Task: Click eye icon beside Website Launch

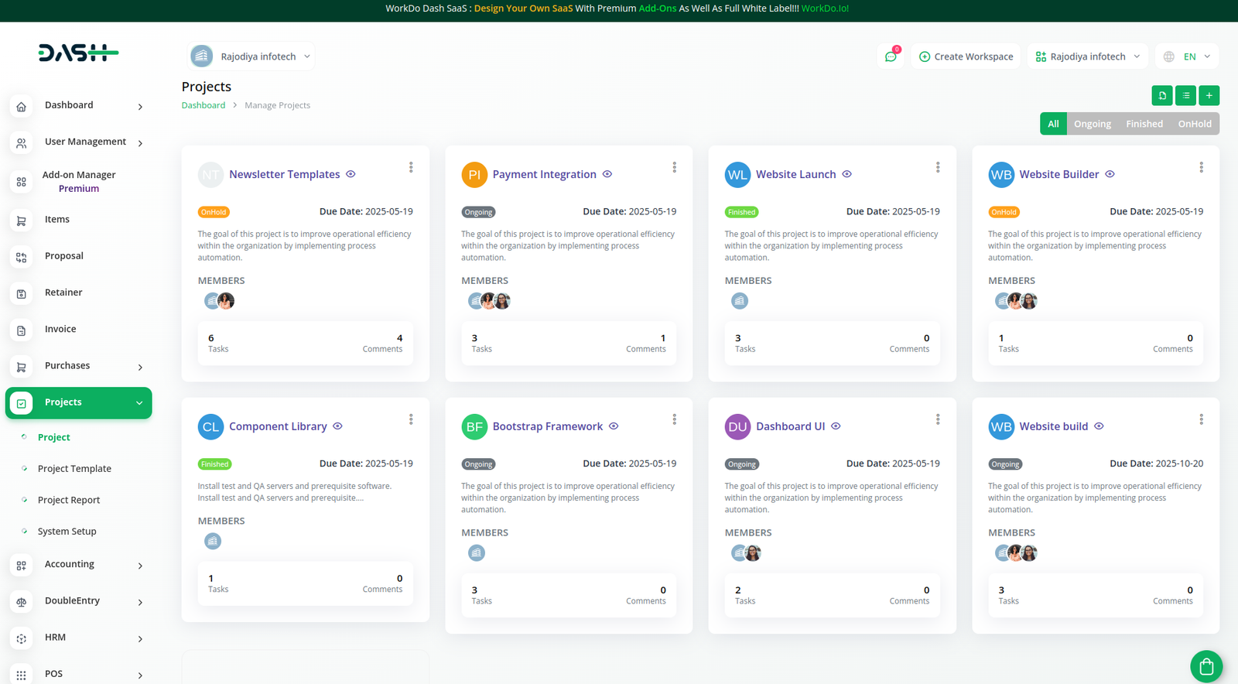Action: tap(846, 174)
